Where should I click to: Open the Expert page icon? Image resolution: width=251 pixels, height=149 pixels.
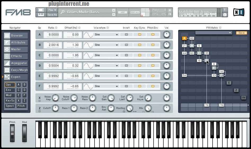pyautogui.click(x=7, y=77)
